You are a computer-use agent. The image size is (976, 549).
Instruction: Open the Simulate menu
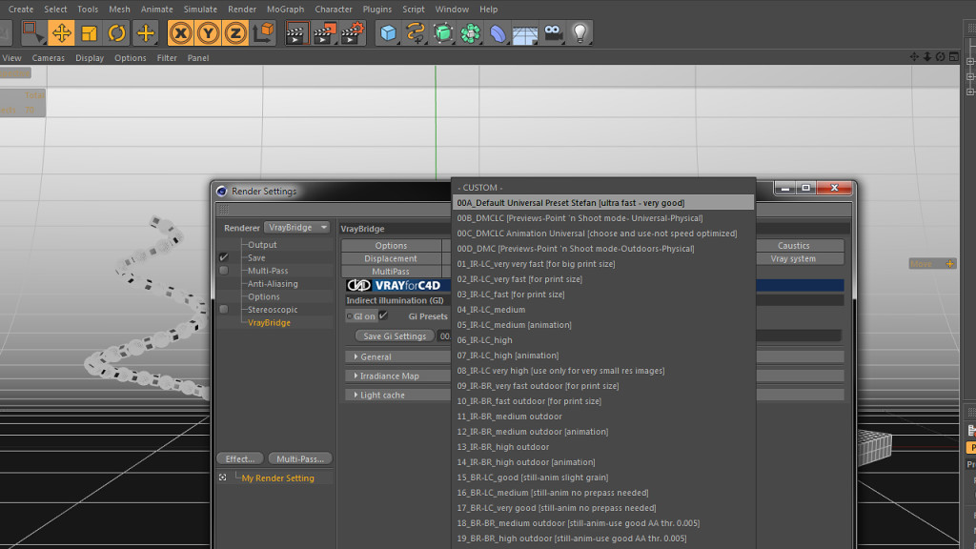(200, 10)
